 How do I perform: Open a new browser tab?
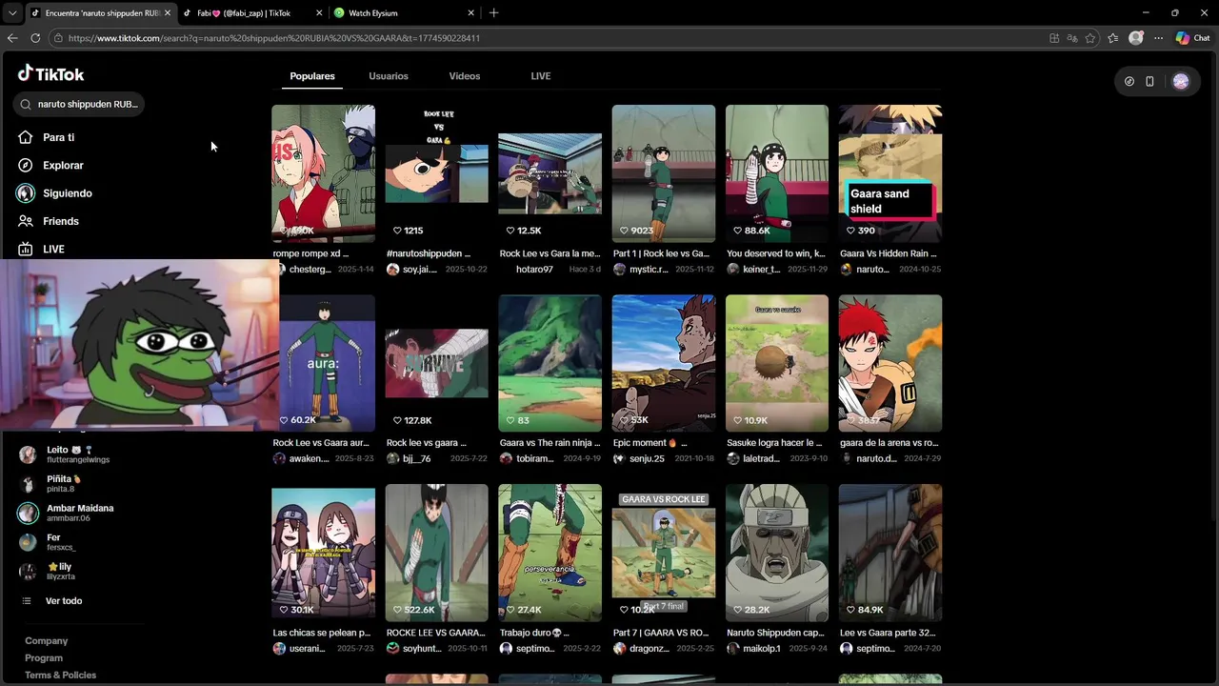pos(493,13)
